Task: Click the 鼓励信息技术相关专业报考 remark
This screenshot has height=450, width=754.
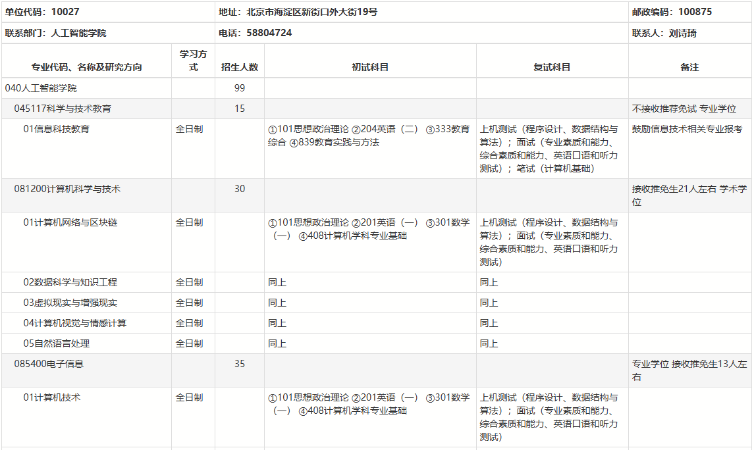Action: coord(687,129)
